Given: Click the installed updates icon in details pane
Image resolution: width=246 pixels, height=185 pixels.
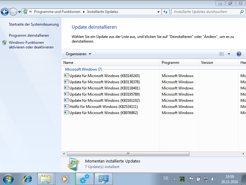Looking at the screenshot, I should coord(73,164).
